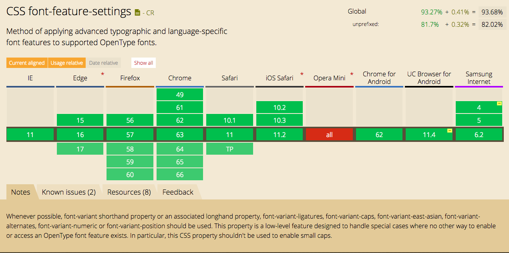Screen dimensions: 509x253
Task: Click the IE 11 support cell
Action: pos(30,135)
